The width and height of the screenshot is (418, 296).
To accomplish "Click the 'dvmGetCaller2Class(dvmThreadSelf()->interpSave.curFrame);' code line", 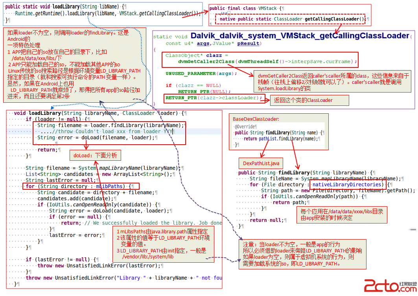I will [267, 62].
